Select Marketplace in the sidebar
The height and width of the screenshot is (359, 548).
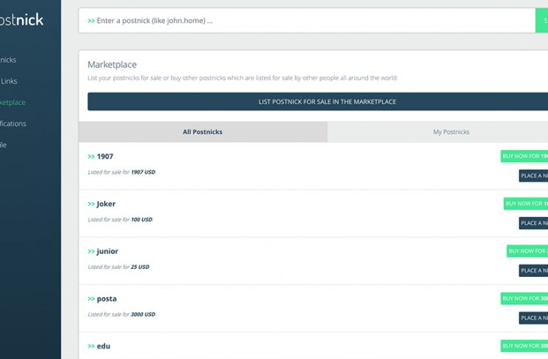point(13,103)
